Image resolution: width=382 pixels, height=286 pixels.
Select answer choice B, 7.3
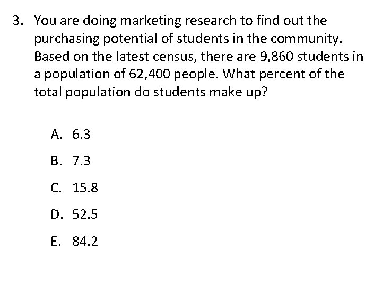pos(71,161)
